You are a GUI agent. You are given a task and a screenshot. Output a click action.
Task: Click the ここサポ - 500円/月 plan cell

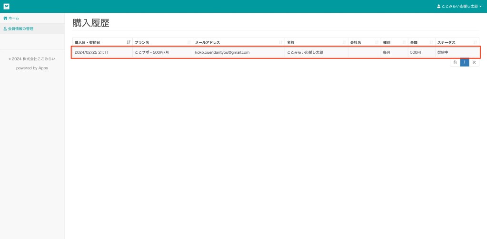[x=152, y=52]
